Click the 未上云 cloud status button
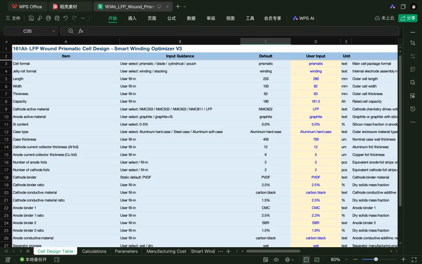Viewport: 422px width, 264px height. (384, 18)
